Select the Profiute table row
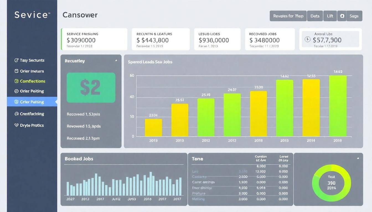The height and width of the screenshot is (212, 372). point(240,194)
